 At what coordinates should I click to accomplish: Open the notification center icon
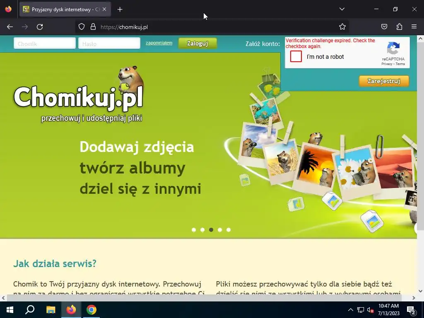(411, 310)
